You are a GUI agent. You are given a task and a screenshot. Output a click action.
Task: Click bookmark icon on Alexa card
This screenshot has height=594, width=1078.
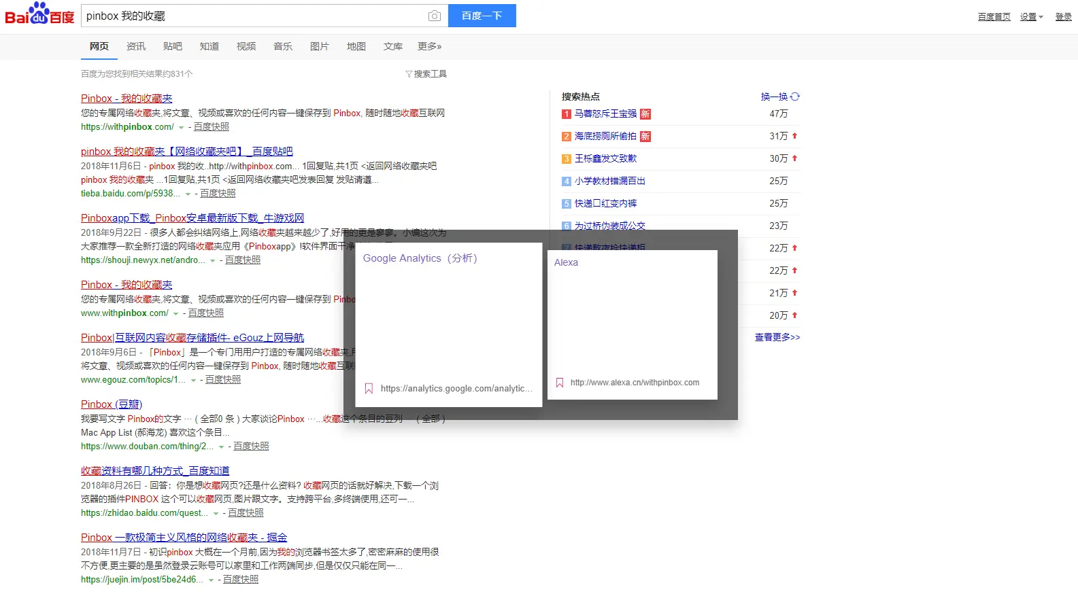[x=560, y=383]
